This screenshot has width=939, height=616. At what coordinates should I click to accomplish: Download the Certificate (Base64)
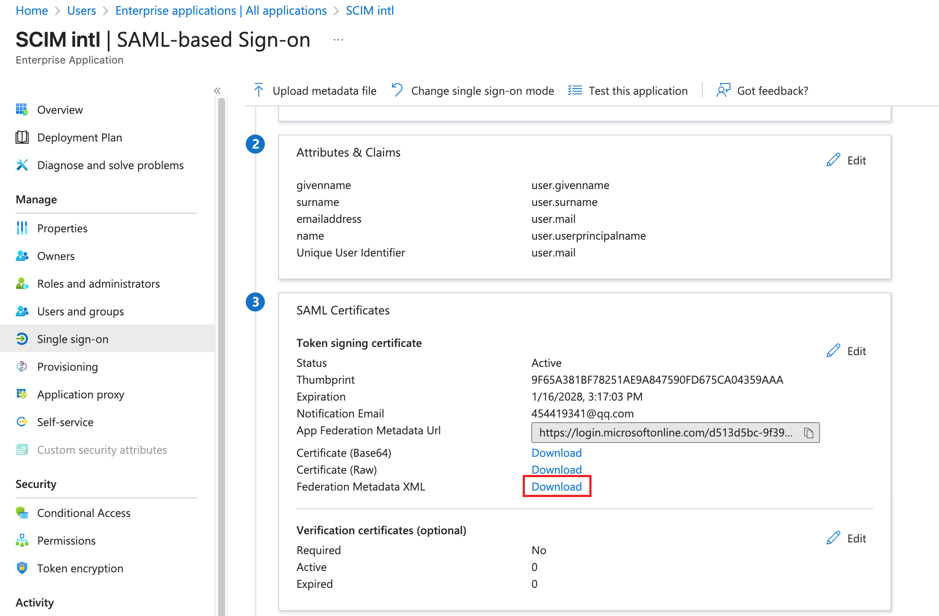coord(556,453)
